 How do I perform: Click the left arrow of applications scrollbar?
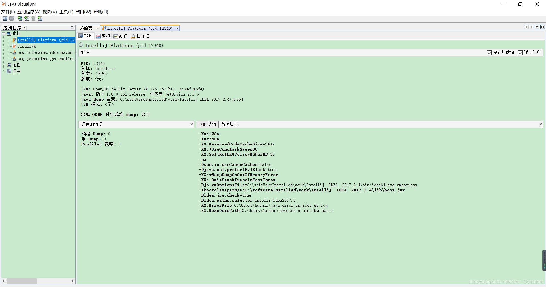(4, 281)
